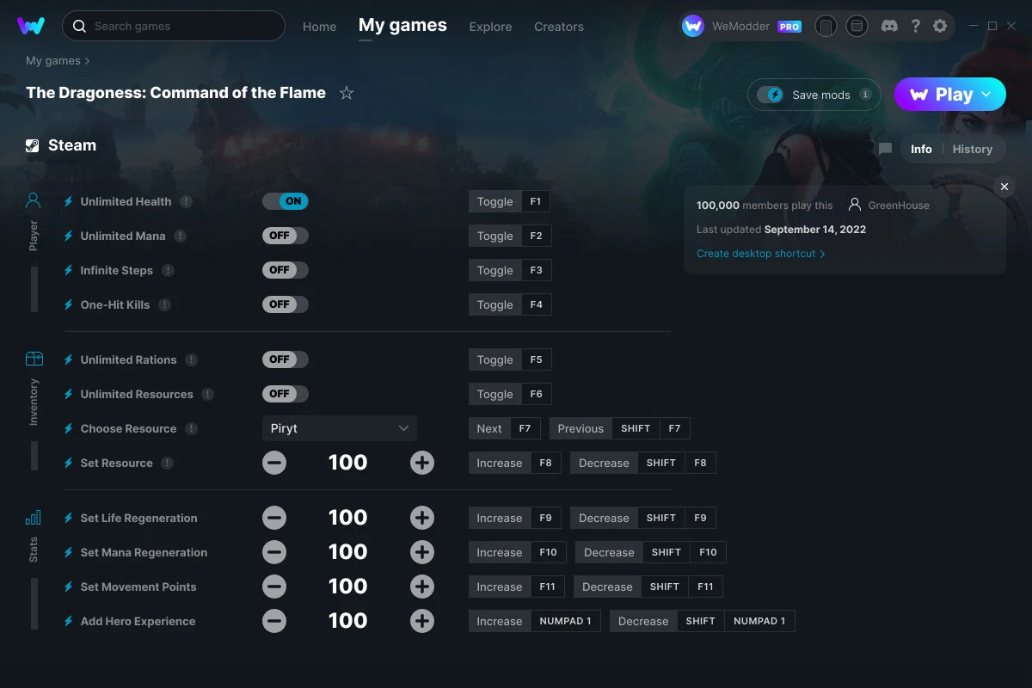Turn off the Unlimited Health toggle
The width and height of the screenshot is (1032, 688).
click(286, 201)
